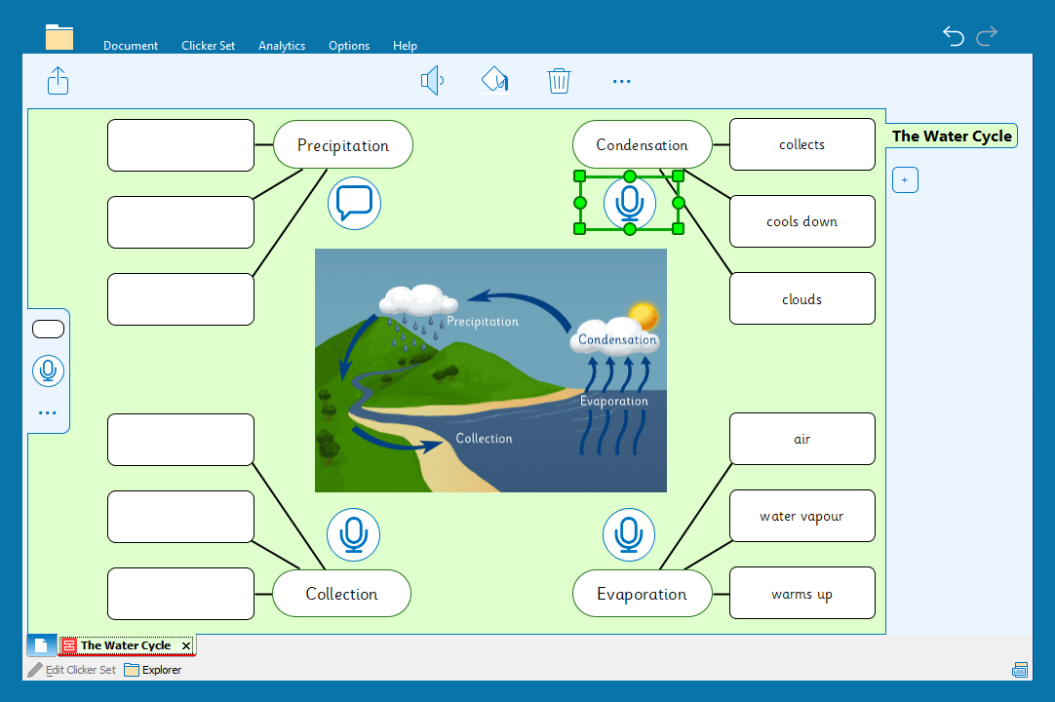This screenshot has height=702, width=1055.
Task: Open the Analytics menu
Action: click(282, 46)
